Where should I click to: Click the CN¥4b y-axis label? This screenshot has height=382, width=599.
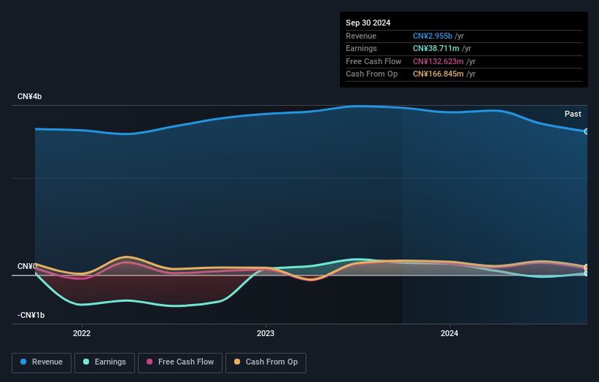coord(29,96)
